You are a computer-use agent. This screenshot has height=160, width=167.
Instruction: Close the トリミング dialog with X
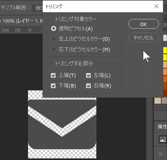(156, 6)
